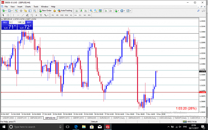The height and width of the screenshot is (130, 208).
Task: Tile the chart windows
Action: [100, 11]
